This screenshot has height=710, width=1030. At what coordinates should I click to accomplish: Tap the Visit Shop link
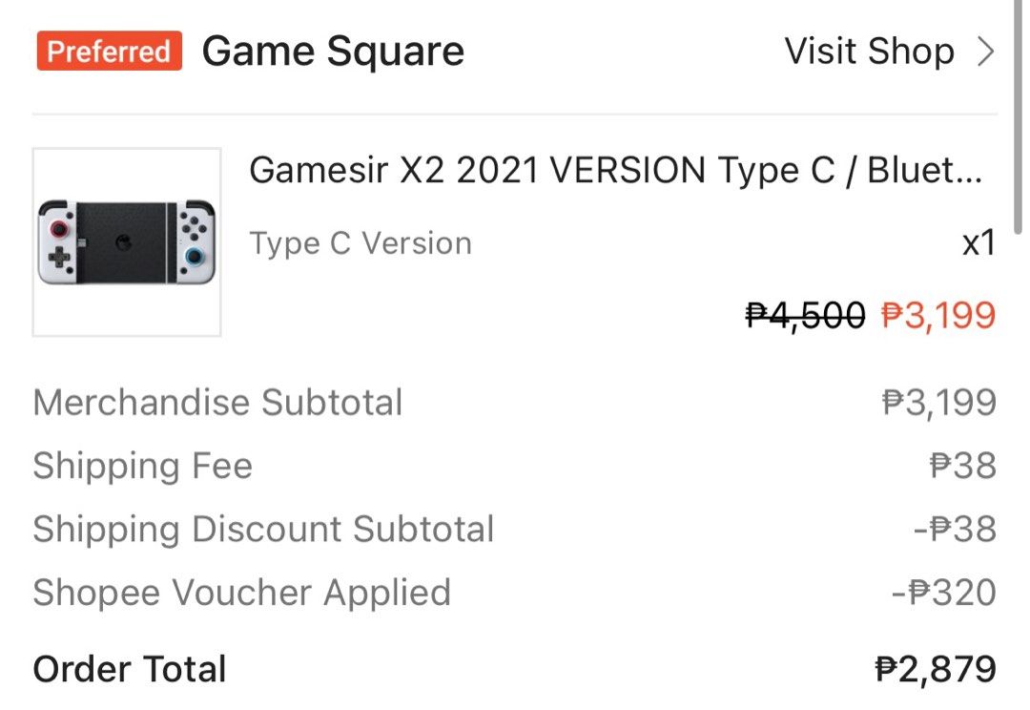click(869, 52)
